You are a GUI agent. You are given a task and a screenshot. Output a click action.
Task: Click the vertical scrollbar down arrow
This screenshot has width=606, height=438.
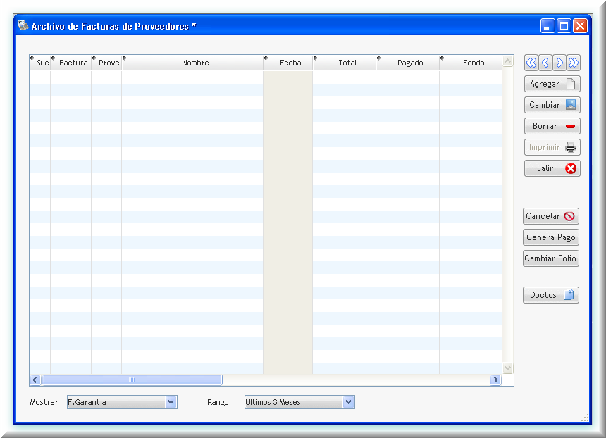coord(508,368)
